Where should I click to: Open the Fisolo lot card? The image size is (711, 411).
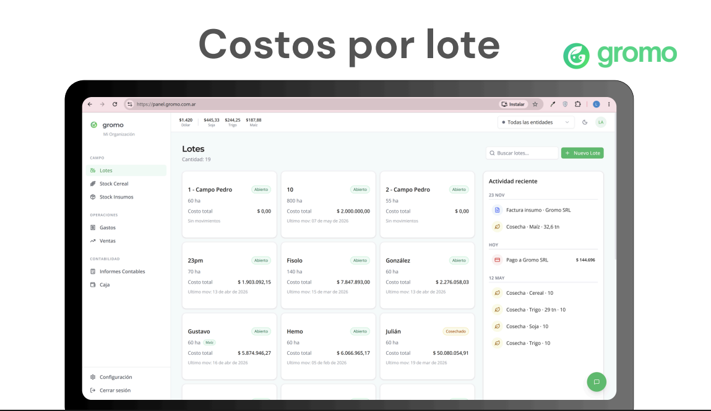click(329, 275)
